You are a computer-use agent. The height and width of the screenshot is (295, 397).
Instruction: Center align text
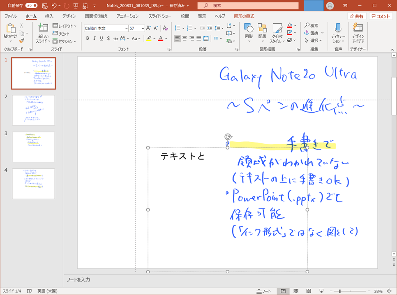pos(185,39)
